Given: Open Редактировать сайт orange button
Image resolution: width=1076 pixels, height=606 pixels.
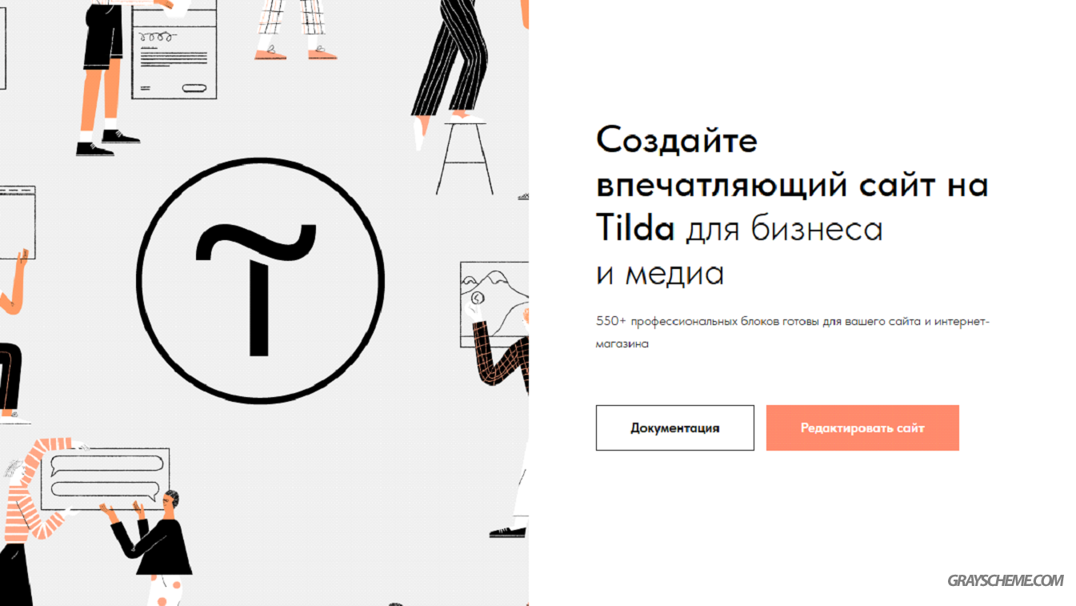Looking at the screenshot, I should (x=862, y=427).
